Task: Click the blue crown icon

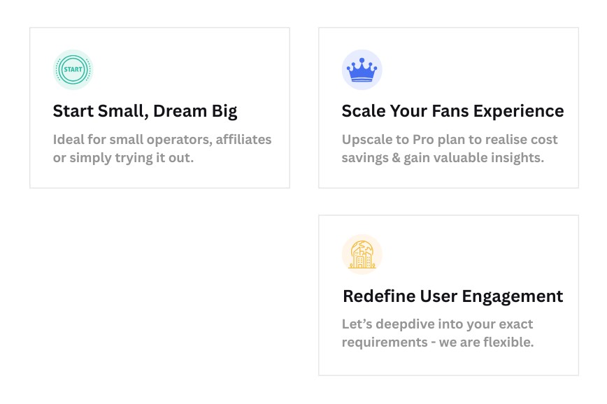Action: [362, 70]
